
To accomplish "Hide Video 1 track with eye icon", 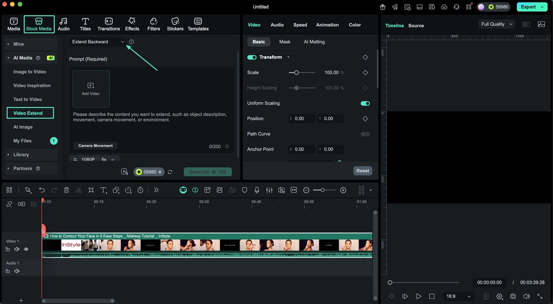I will click(26, 249).
